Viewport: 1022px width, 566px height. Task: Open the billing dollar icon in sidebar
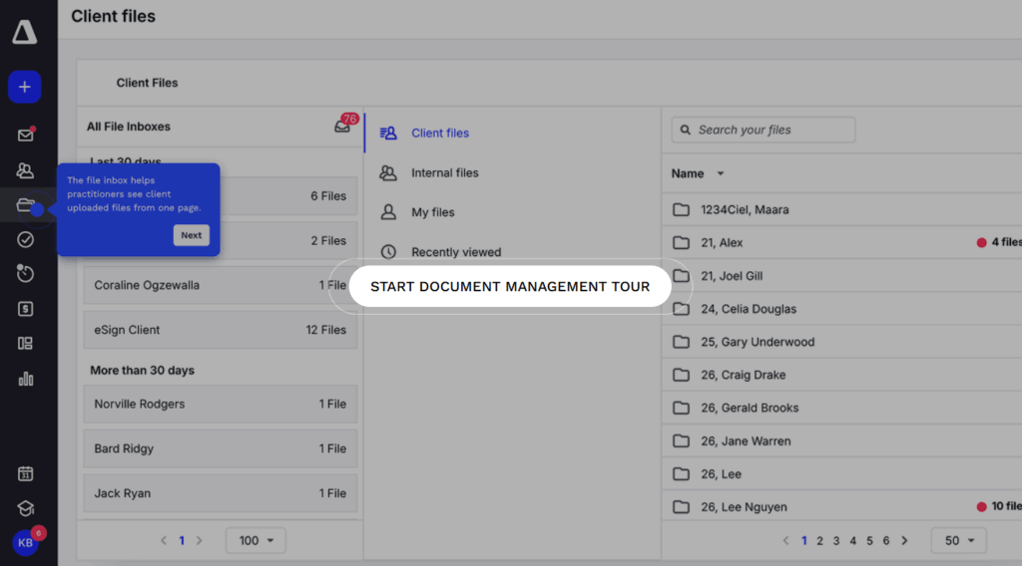[26, 309]
